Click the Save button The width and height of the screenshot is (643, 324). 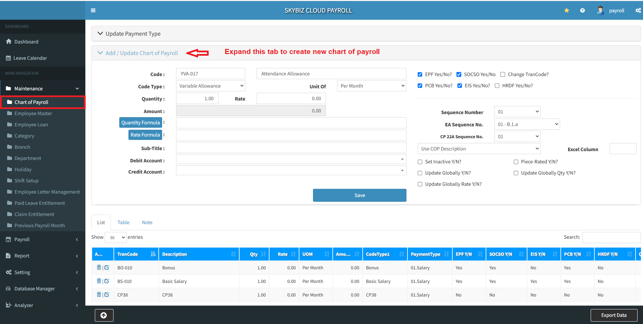coord(360,195)
